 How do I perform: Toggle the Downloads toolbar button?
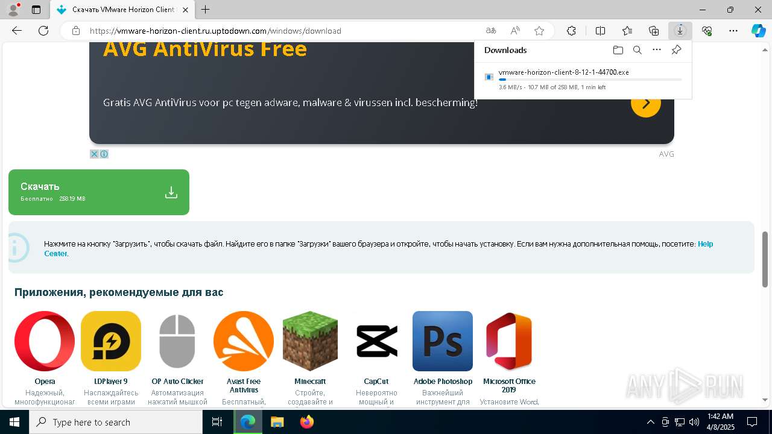pos(680,31)
